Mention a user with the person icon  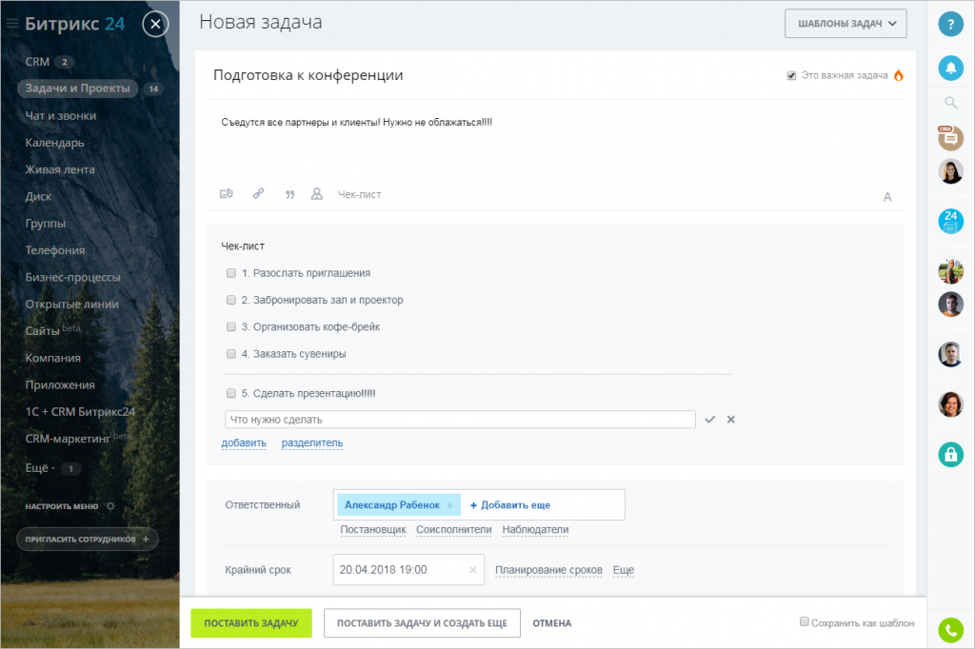316,194
